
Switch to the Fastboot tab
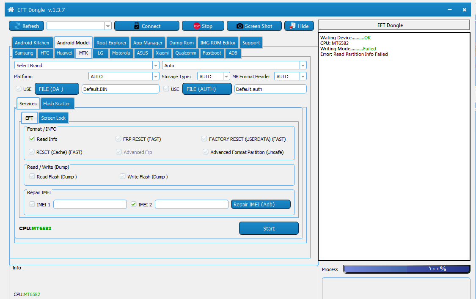(212, 53)
